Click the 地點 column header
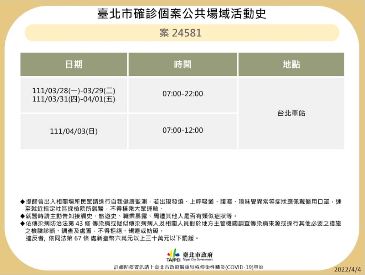Viewport: 365px width, 275px height. pos(291,64)
